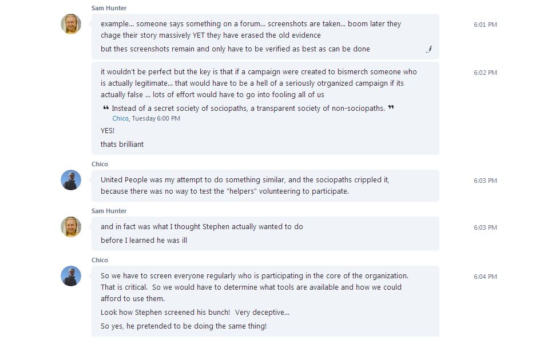Screen dimensions: 560x348
Task: Click the edited pencil icon on Sam's message
Action: click(x=429, y=49)
